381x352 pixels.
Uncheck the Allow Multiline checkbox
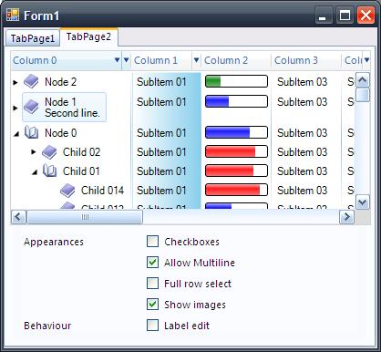(x=152, y=263)
